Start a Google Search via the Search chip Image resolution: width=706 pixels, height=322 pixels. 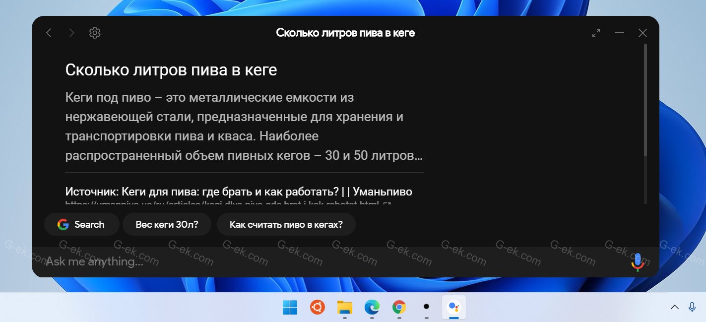pyautogui.click(x=82, y=224)
